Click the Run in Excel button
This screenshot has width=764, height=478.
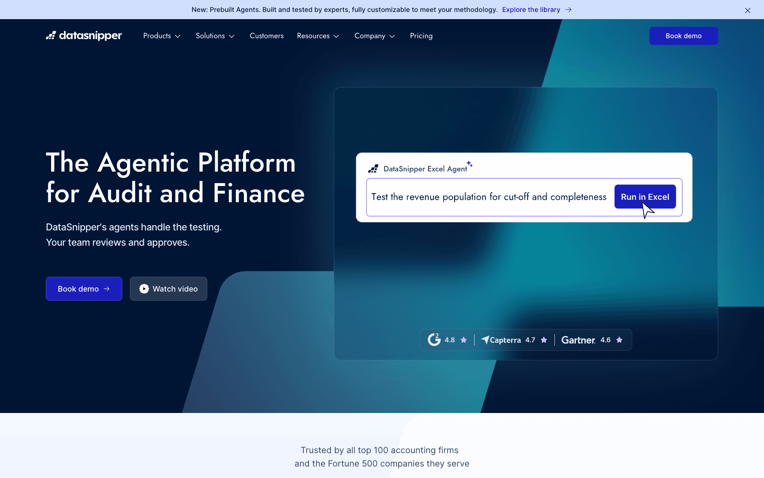coord(645,196)
